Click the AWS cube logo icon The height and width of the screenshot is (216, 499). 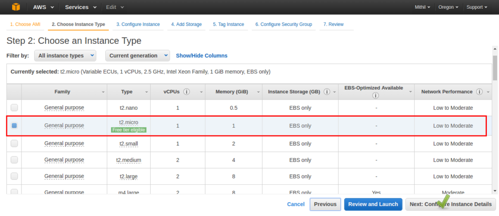click(x=16, y=7)
